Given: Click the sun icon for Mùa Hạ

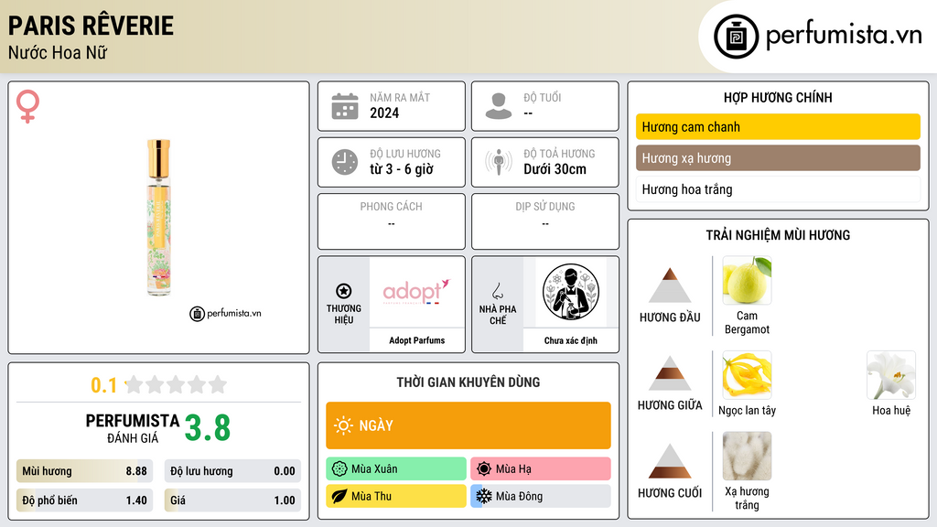Looking at the screenshot, I should click(484, 469).
